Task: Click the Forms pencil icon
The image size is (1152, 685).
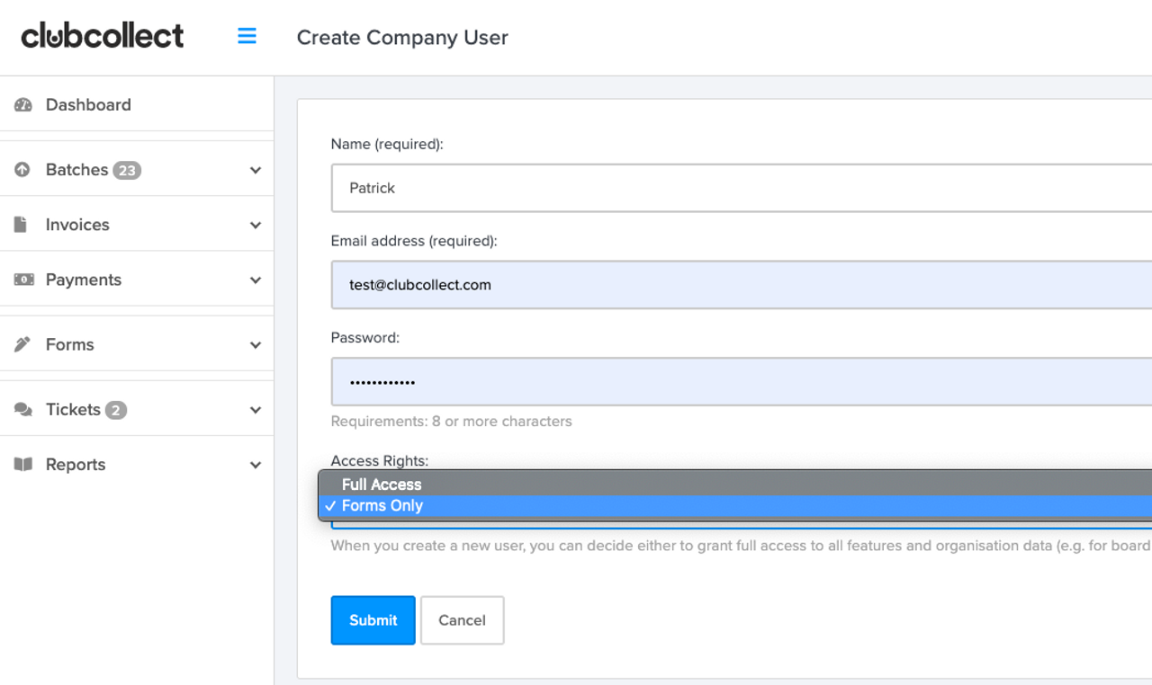Action: pyautogui.click(x=23, y=344)
